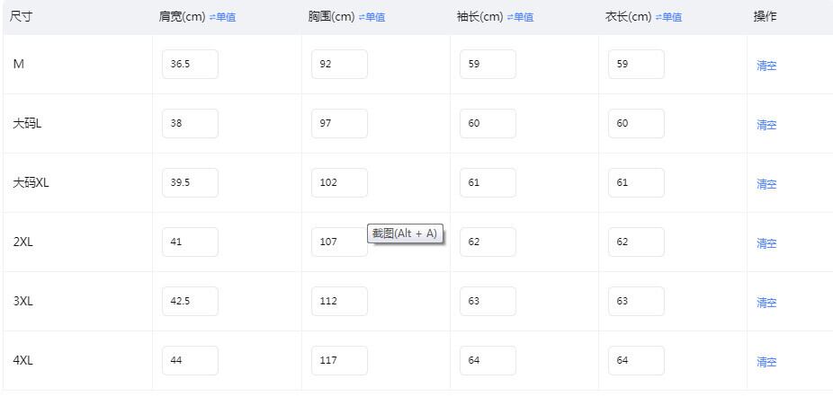Viewport: 833px width, 405px height.
Task: Click 清空 for the 3XL row
Action: point(766,303)
